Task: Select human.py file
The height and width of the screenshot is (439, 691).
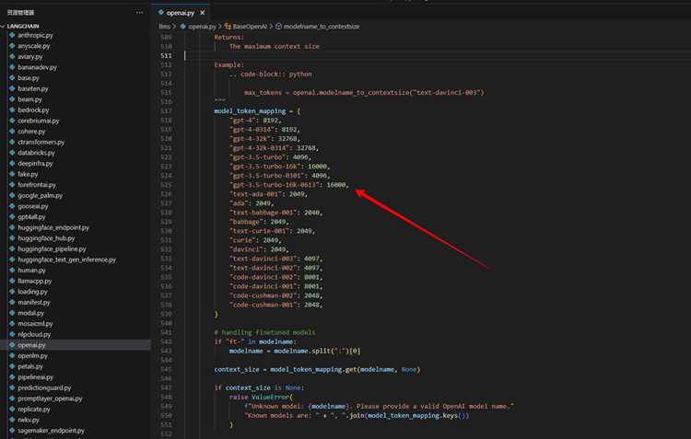Action: pyautogui.click(x=31, y=271)
